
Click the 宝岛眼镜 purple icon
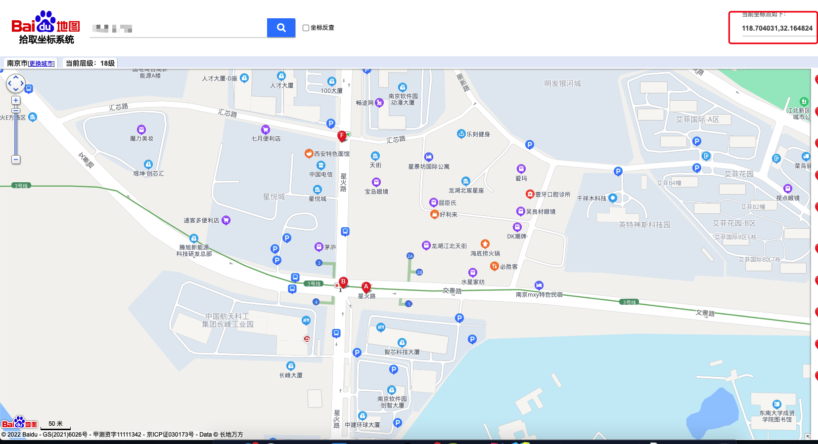point(376,182)
